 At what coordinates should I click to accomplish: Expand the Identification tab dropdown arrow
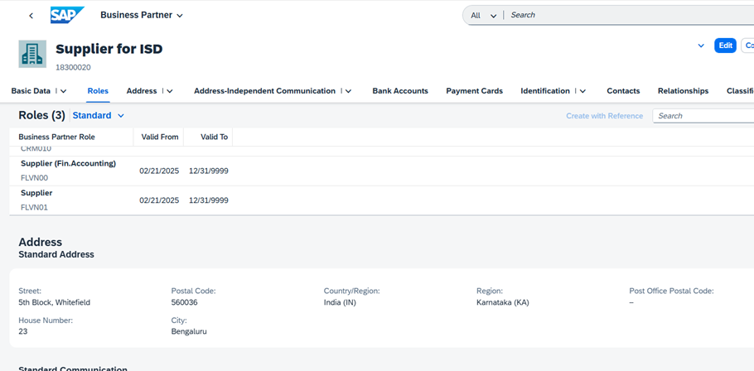point(582,91)
